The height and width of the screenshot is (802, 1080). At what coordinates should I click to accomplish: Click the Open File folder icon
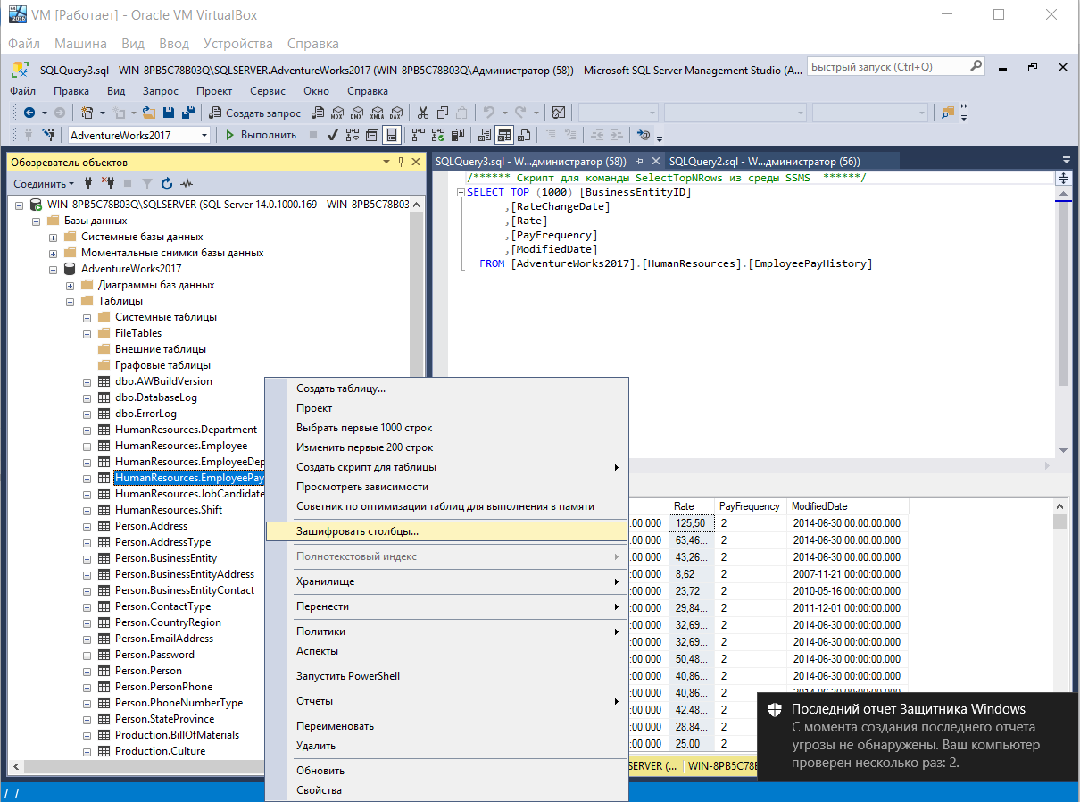pyautogui.click(x=148, y=113)
